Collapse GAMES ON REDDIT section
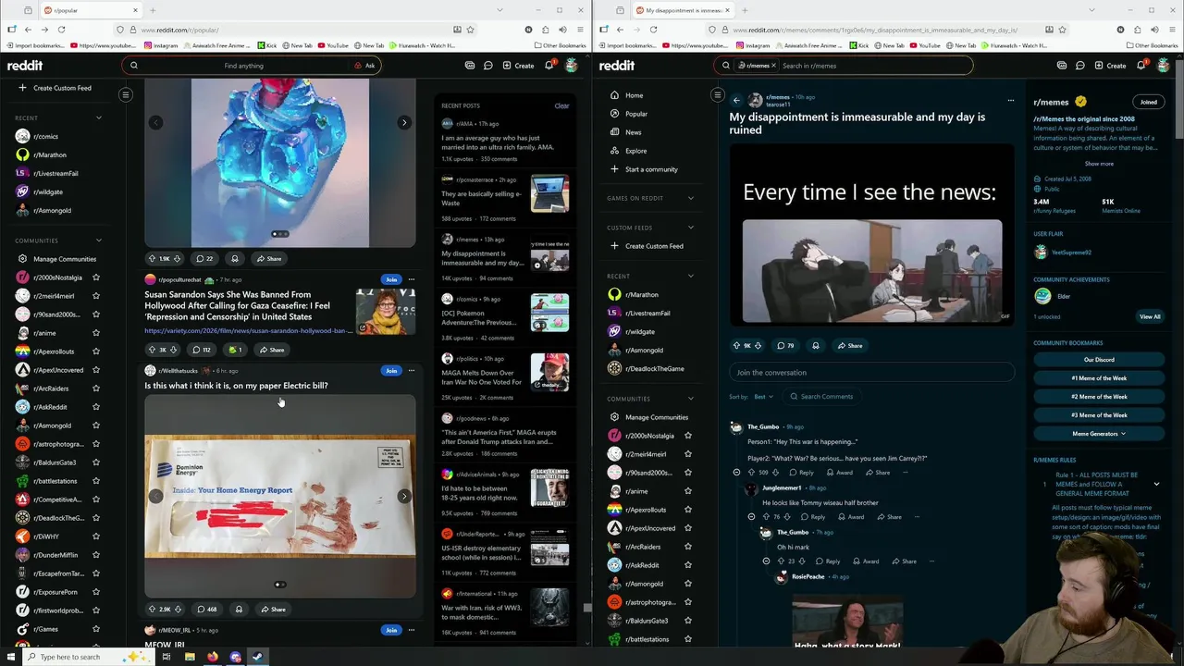The height and width of the screenshot is (666, 1184). (x=690, y=198)
